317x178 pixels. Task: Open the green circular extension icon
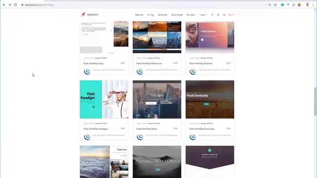(282, 4)
